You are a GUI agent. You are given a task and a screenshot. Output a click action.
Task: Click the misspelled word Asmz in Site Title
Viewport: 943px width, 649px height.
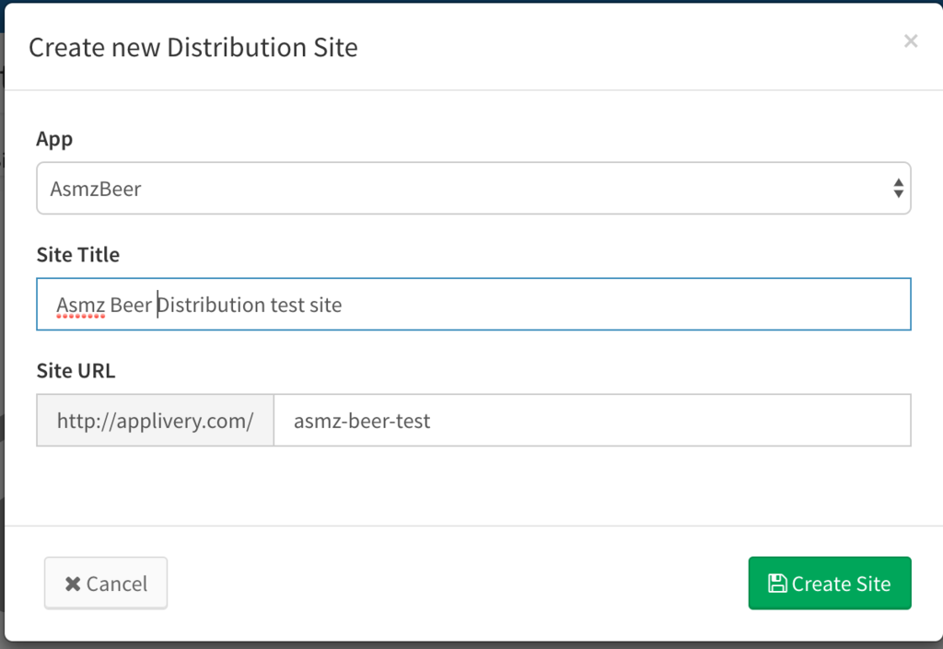click(80, 305)
